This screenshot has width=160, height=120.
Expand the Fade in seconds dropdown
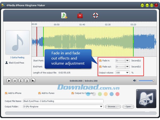127,61
